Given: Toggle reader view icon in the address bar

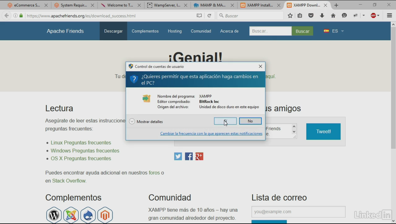Looking at the screenshot, I should [199, 16].
